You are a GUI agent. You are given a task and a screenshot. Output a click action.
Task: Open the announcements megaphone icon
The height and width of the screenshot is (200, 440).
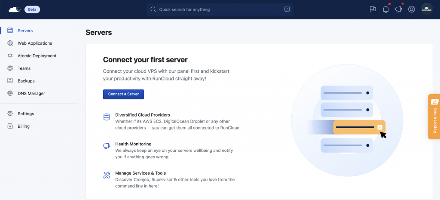click(398, 9)
